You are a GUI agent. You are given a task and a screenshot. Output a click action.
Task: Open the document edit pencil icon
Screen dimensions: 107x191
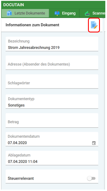[x=94, y=25]
